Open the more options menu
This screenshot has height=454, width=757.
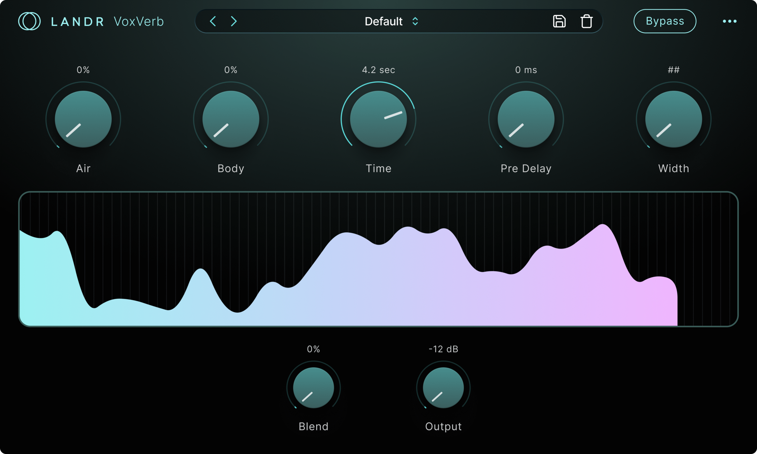(x=730, y=21)
